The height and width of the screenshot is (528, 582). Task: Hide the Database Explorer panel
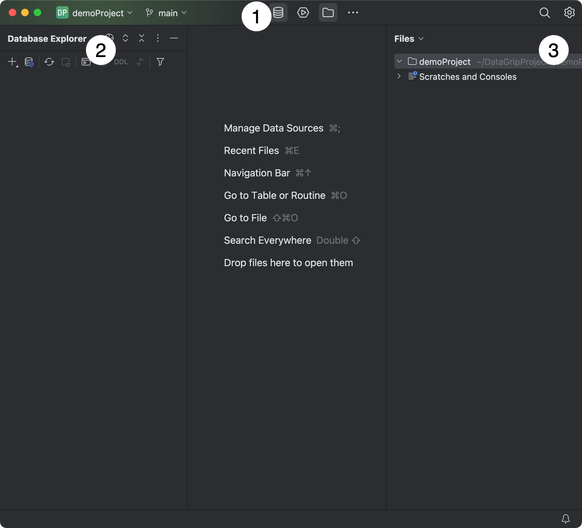(x=174, y=38)
